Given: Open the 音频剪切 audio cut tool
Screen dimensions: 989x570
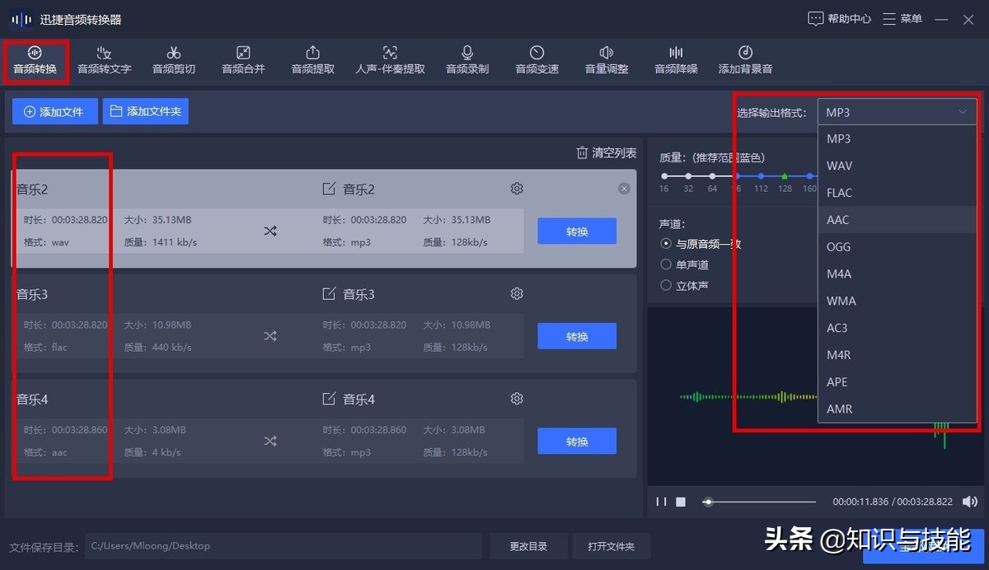Looking at the screenshot, I should click(174, 60).
